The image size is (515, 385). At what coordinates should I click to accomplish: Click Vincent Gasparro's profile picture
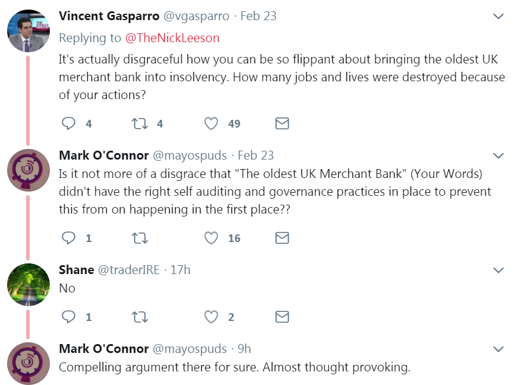click(x=28, y=31)
